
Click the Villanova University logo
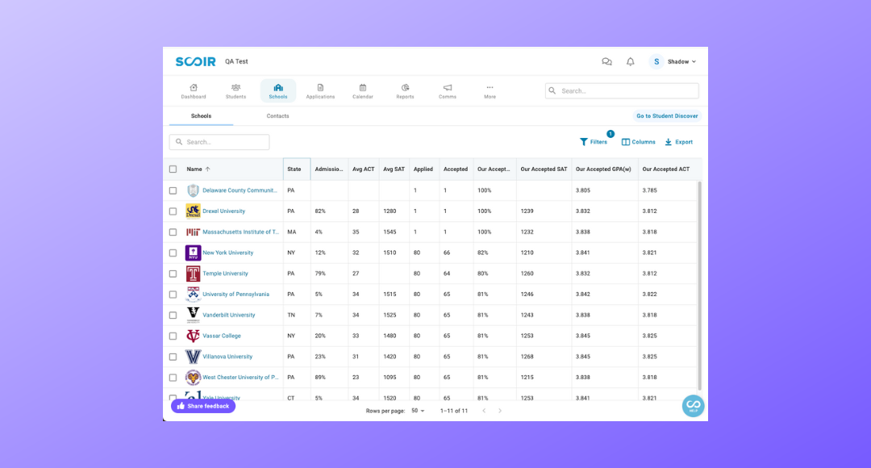(193, 357)
